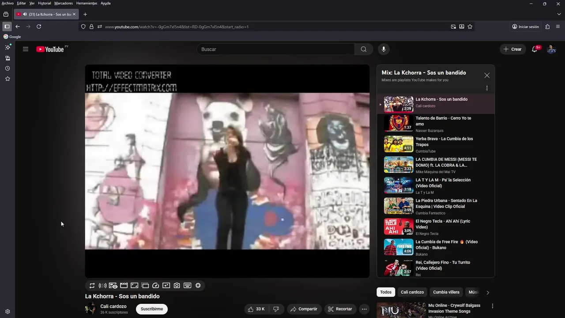Dislike the video with thumbs down
Screen dimensions: 565x318
click(x=276, y=309)
